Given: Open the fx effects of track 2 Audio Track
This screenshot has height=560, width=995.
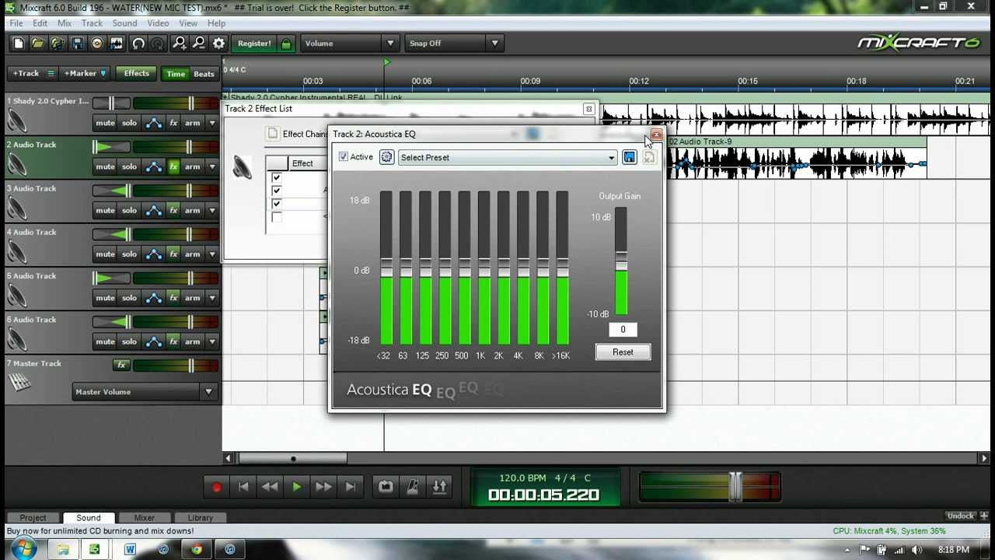Looking at the screenshot, I should (173, 166).
